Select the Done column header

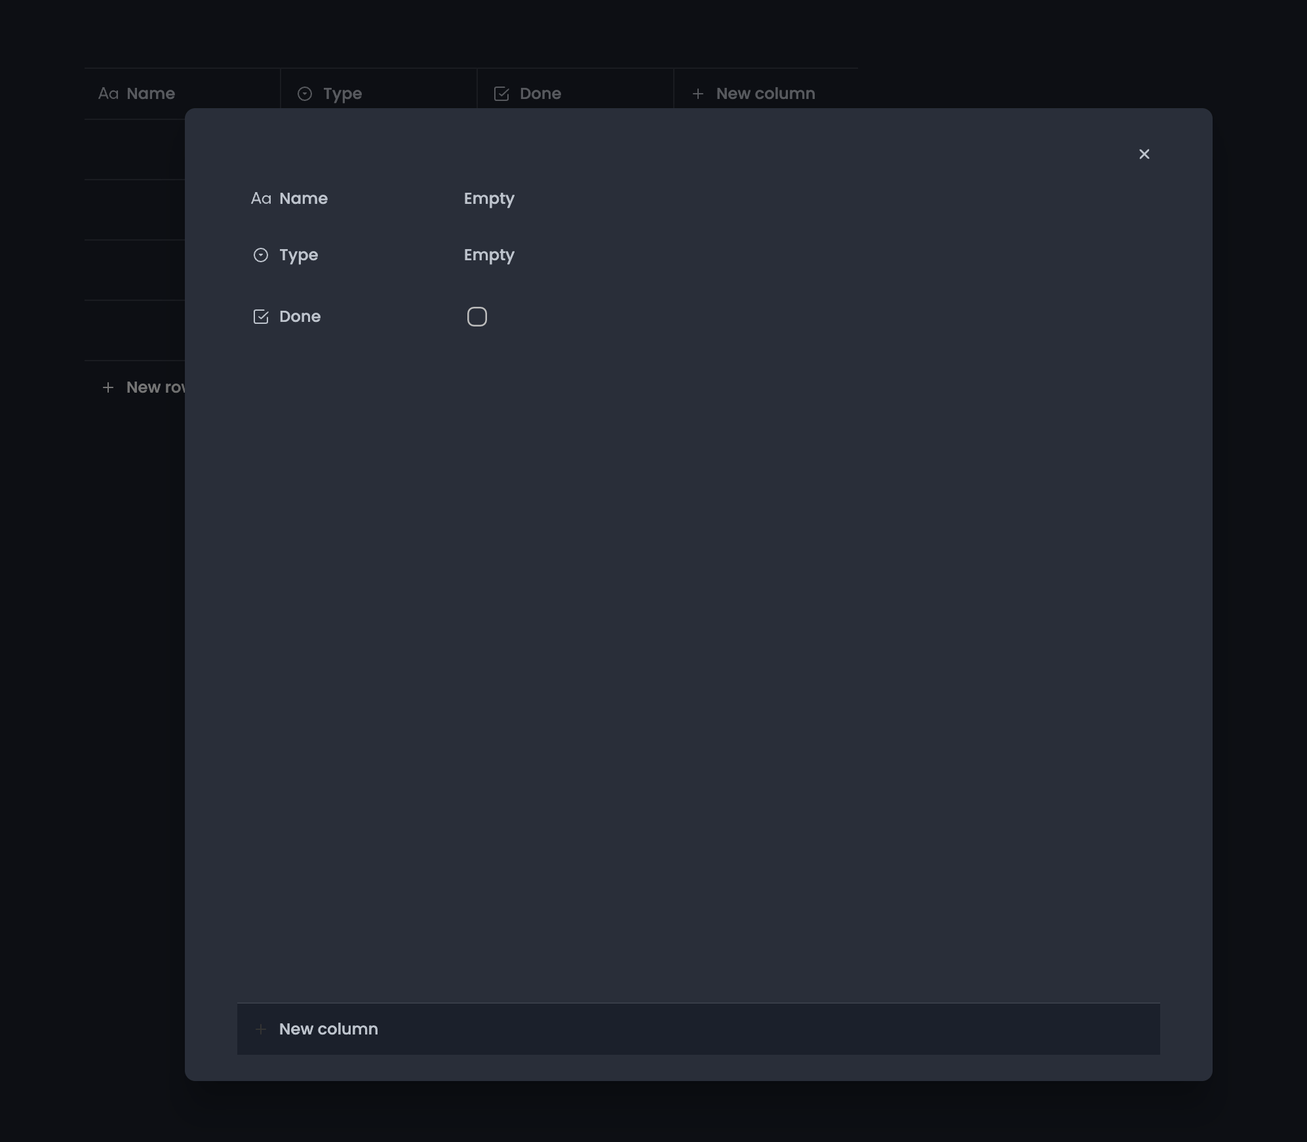pos(539,93)
